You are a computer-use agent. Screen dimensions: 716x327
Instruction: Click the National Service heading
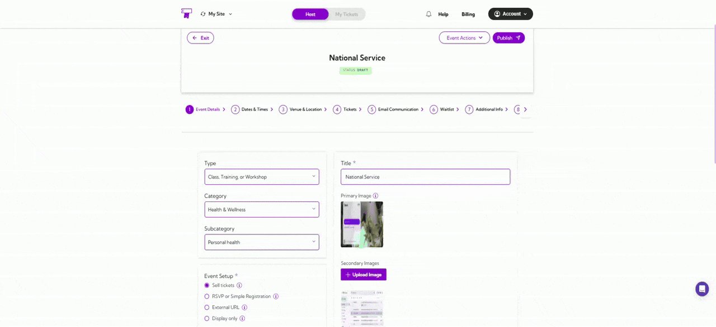(357, 58)
